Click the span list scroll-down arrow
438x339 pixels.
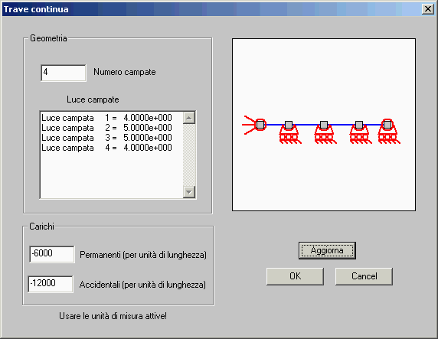[x=189, y=192]
